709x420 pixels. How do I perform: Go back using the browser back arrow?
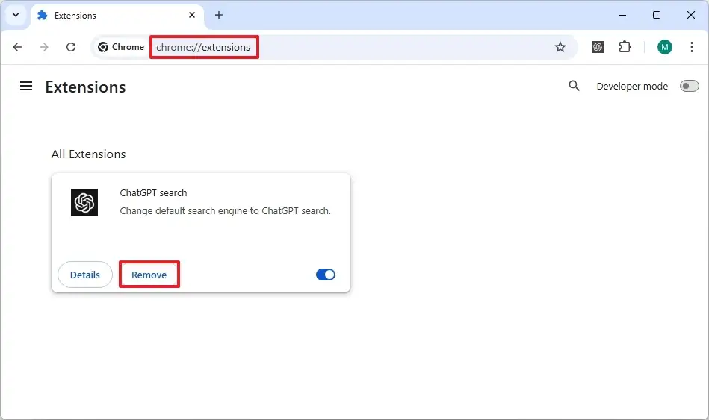[17, 47]
